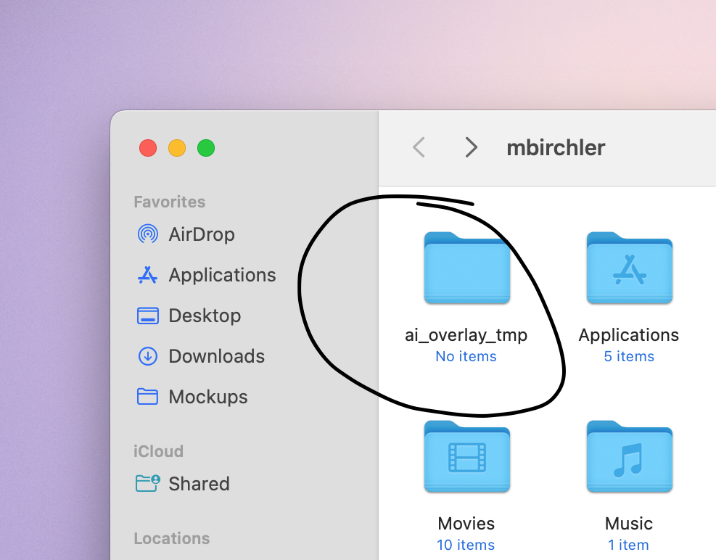Click the 'No items' label under ai_overlay_tmp
This screenshot has width=716, height=560.
click(x=466, y=356)
